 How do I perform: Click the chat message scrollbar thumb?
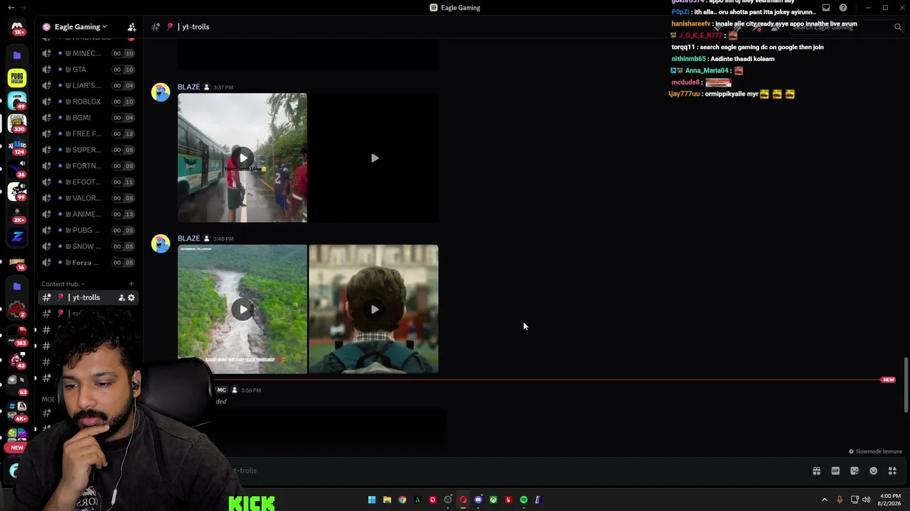point(906,385)
